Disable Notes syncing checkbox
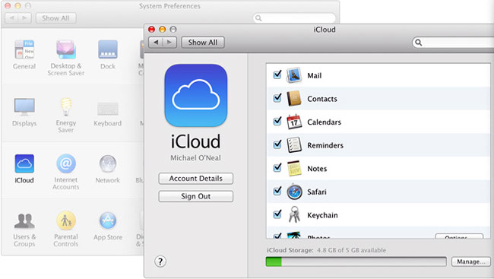Viewport: 494px width, 279px height. click(x=277, y=167)
